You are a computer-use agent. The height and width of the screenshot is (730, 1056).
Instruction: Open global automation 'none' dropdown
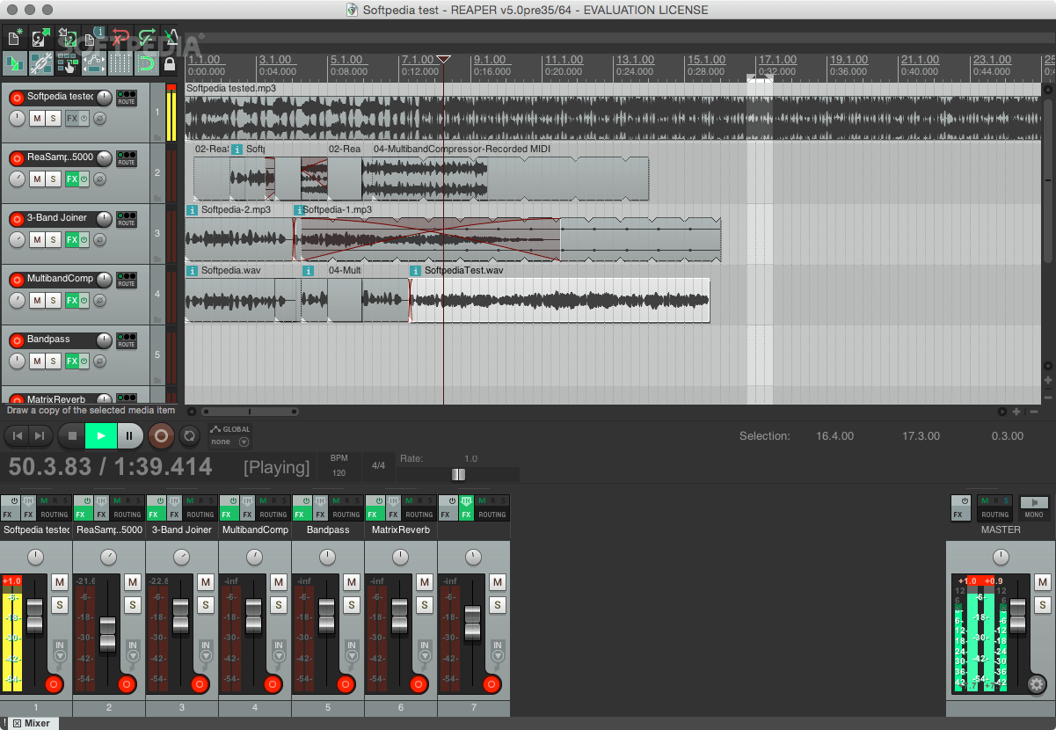pos(230,442)
